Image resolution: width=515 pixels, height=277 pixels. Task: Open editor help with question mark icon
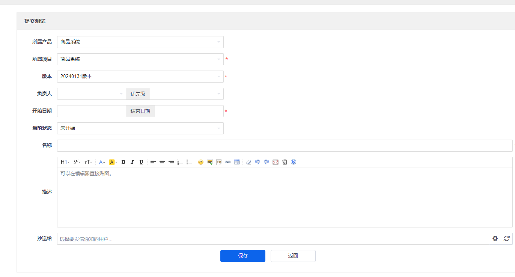click(294, 162)
